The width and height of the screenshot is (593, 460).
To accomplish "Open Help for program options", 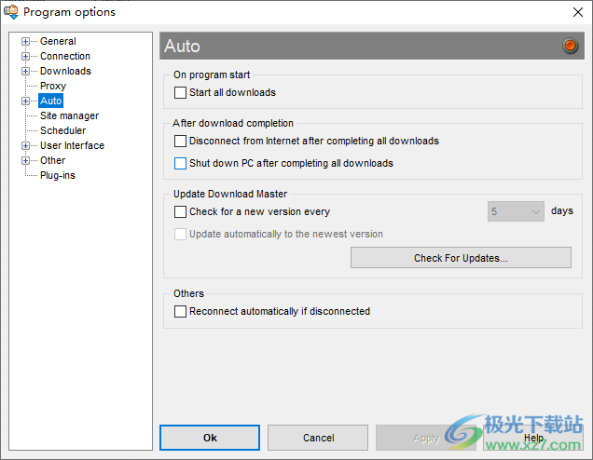I will tap(533, 438).
